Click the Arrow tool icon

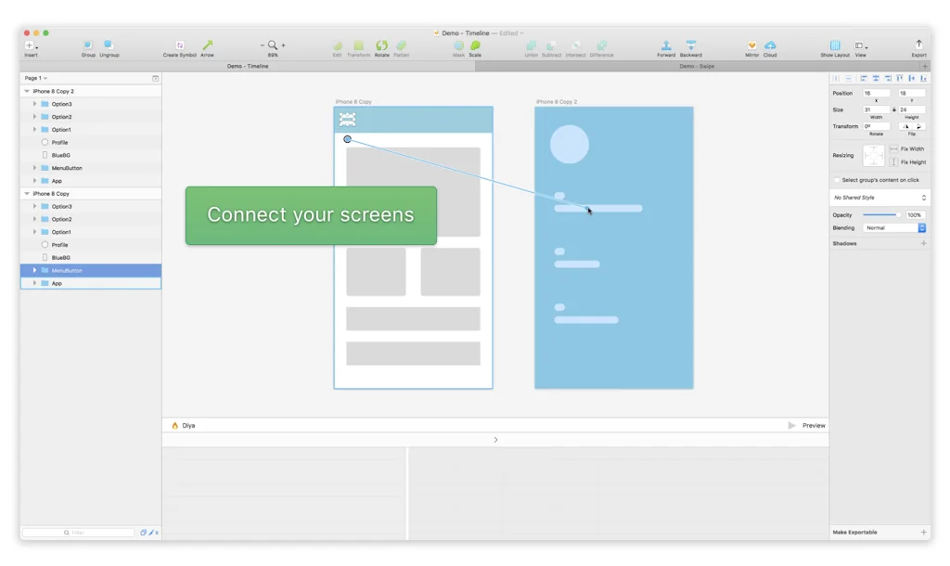point(208,44)
